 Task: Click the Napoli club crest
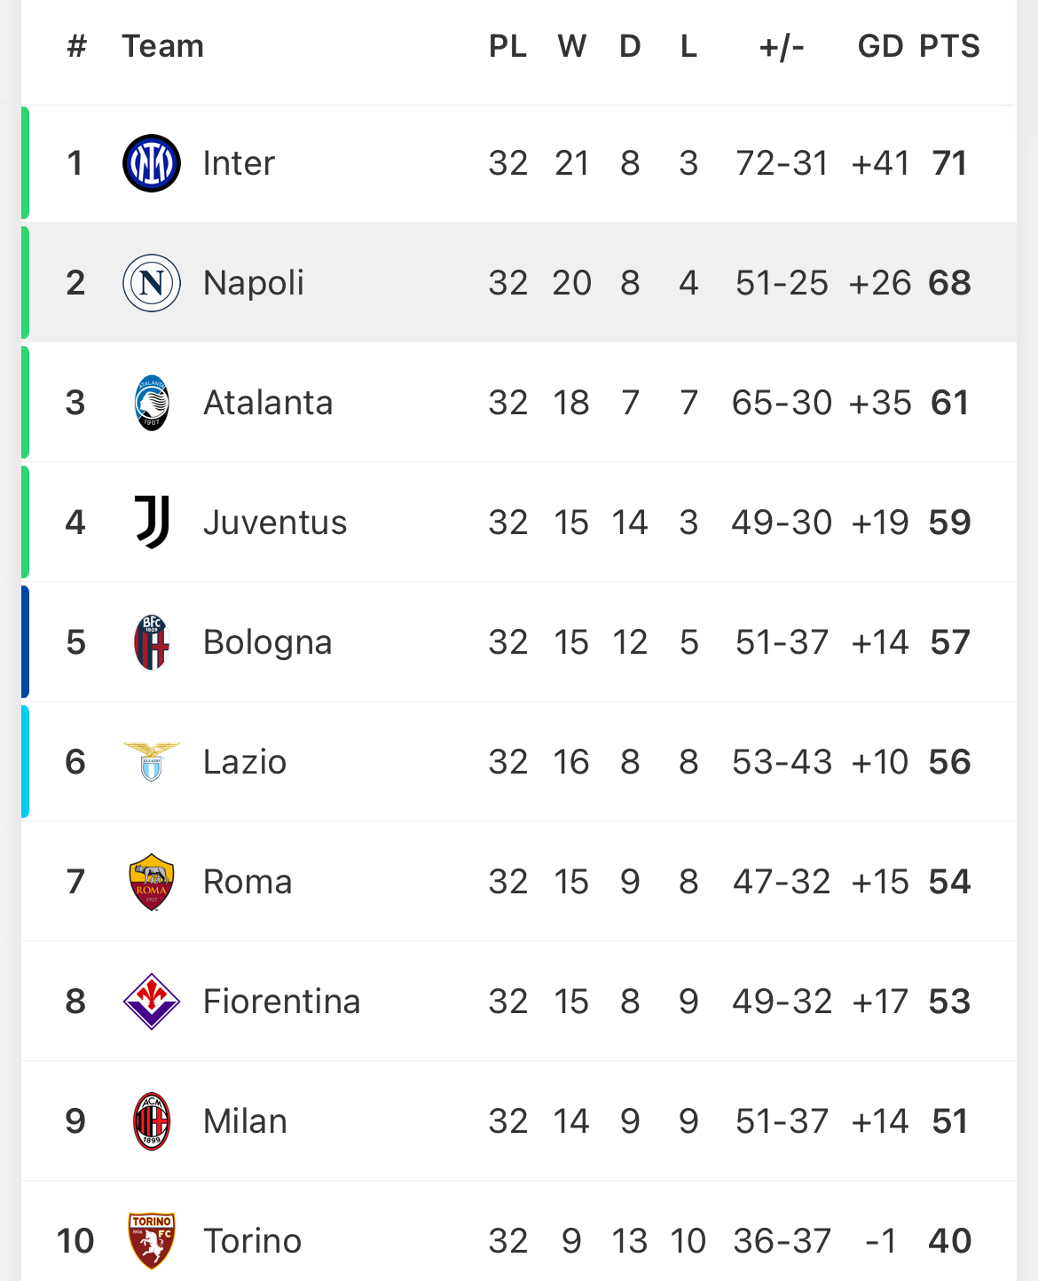coord(152,283)
